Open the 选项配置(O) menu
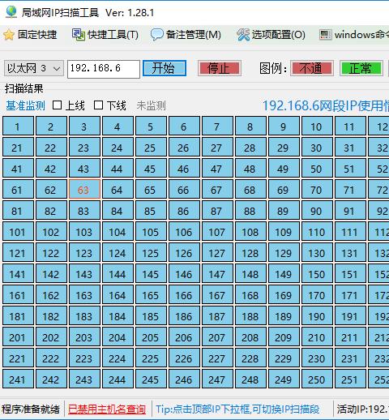 (279, 35)
